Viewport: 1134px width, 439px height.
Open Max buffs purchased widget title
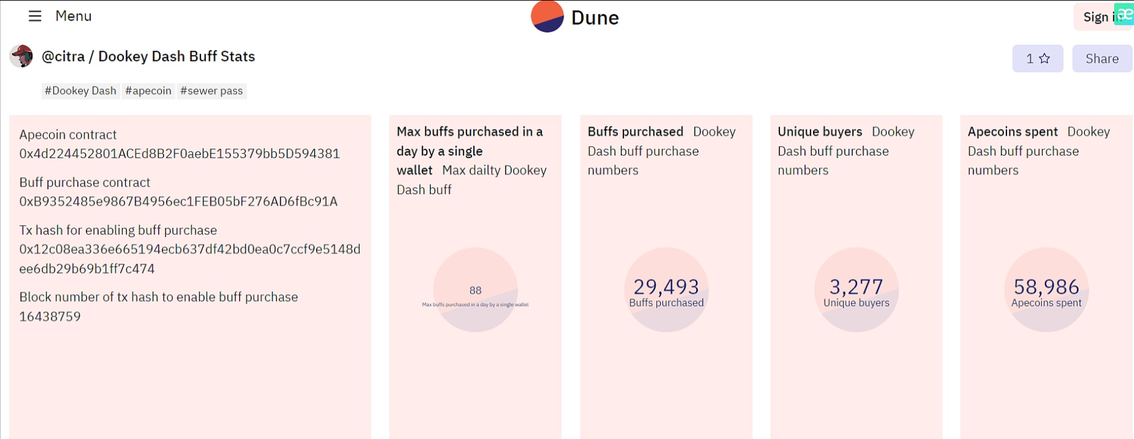470,141
